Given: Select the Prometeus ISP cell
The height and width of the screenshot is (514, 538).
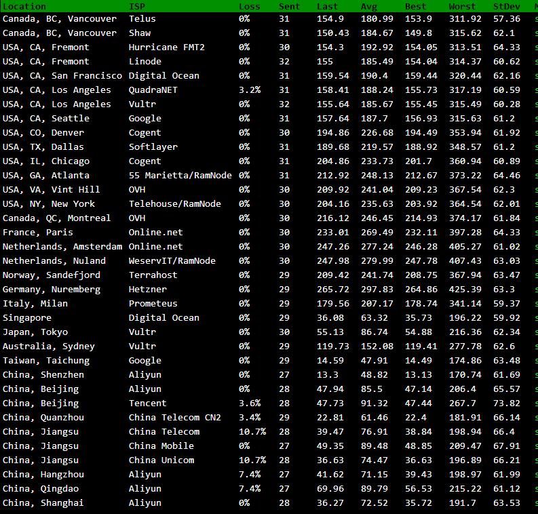Looking at the screenshot, I should [153, 303].
